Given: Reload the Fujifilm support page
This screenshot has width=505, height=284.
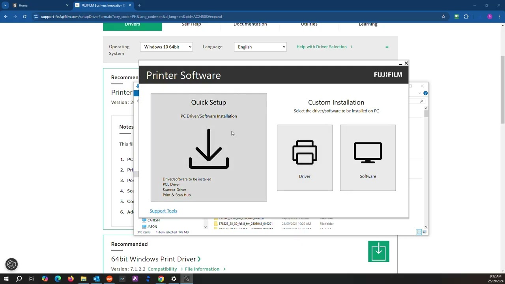Looking at the screenshot, I should pyautogui.click(x=24, y=17).
